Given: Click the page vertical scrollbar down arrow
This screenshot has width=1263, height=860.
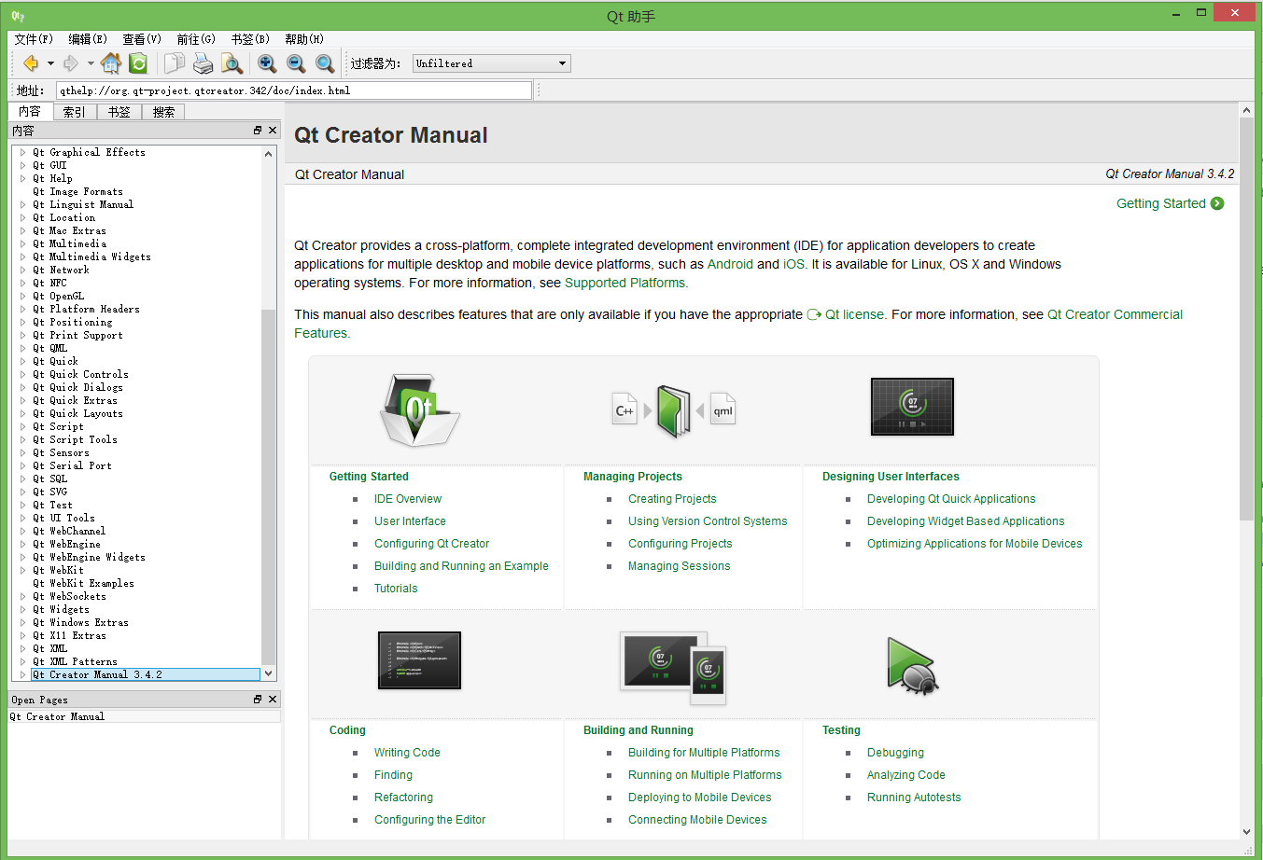Looking at the screenshot, I should [x=1246, y=832].
